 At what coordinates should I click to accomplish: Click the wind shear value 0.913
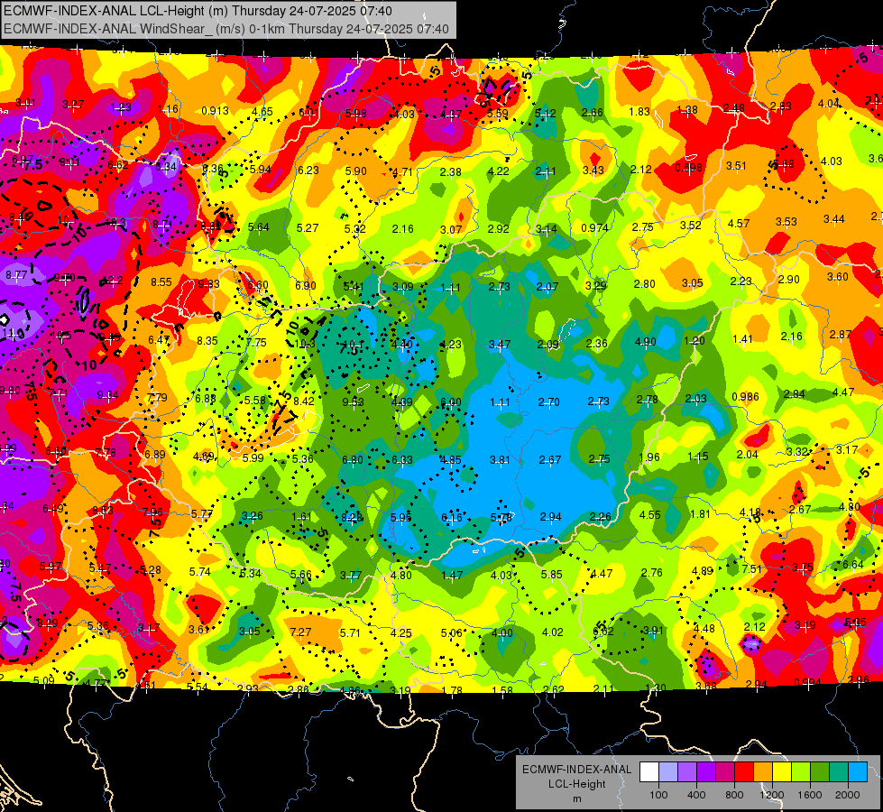click(x=216, y=110)
